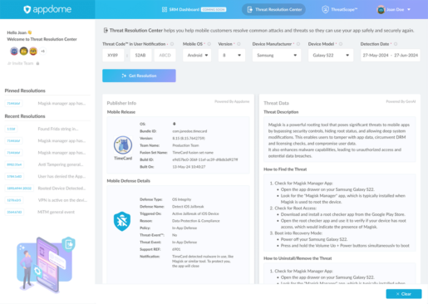
Task: Click the TimeCard app icon
Action: [x=123, y=145]
